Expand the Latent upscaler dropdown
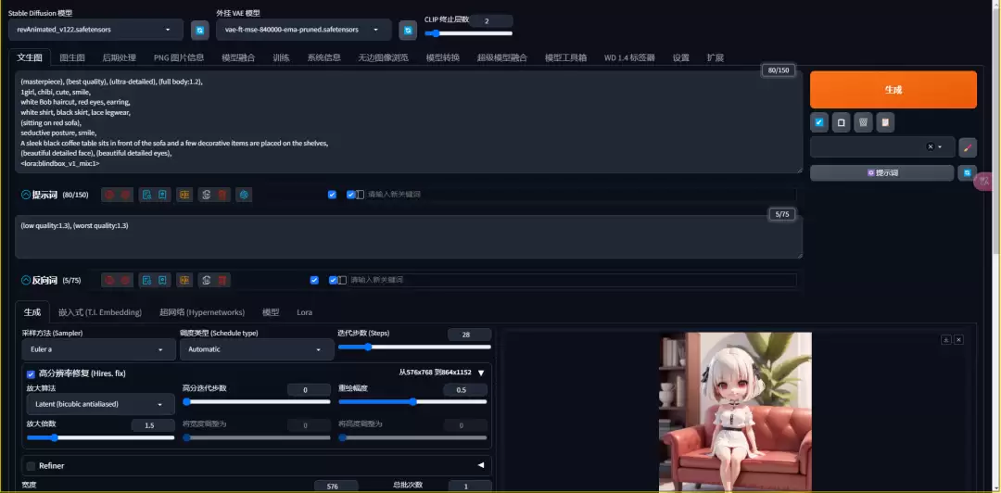 coord(98,405)
